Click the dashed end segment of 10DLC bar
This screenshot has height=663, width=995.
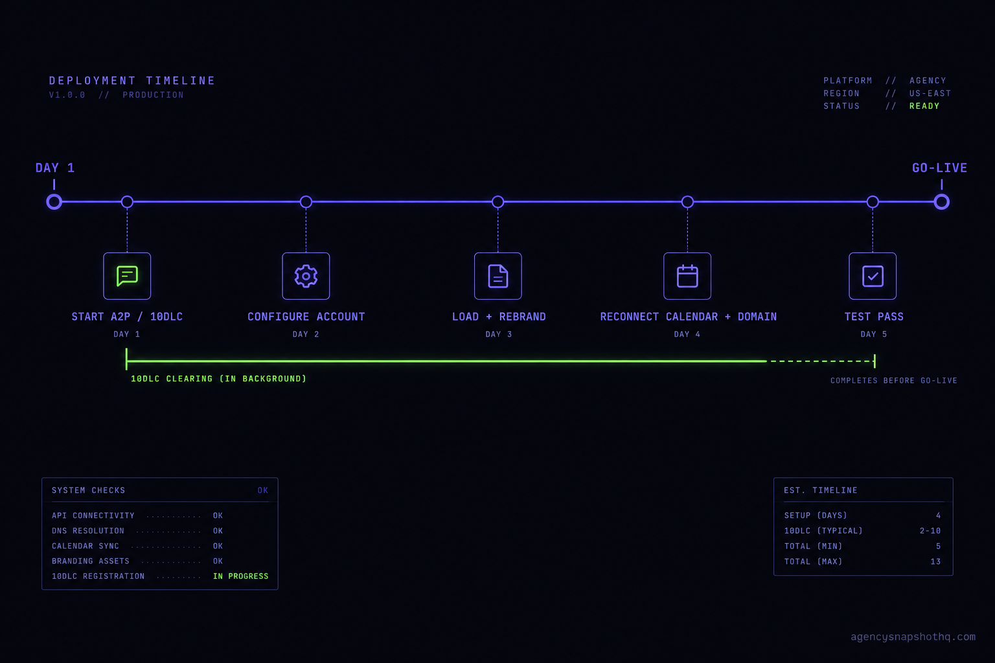[821, 361]
